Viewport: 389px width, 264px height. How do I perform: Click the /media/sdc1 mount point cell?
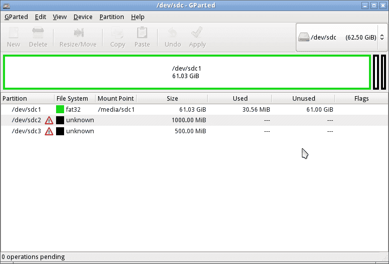point(116,110)
